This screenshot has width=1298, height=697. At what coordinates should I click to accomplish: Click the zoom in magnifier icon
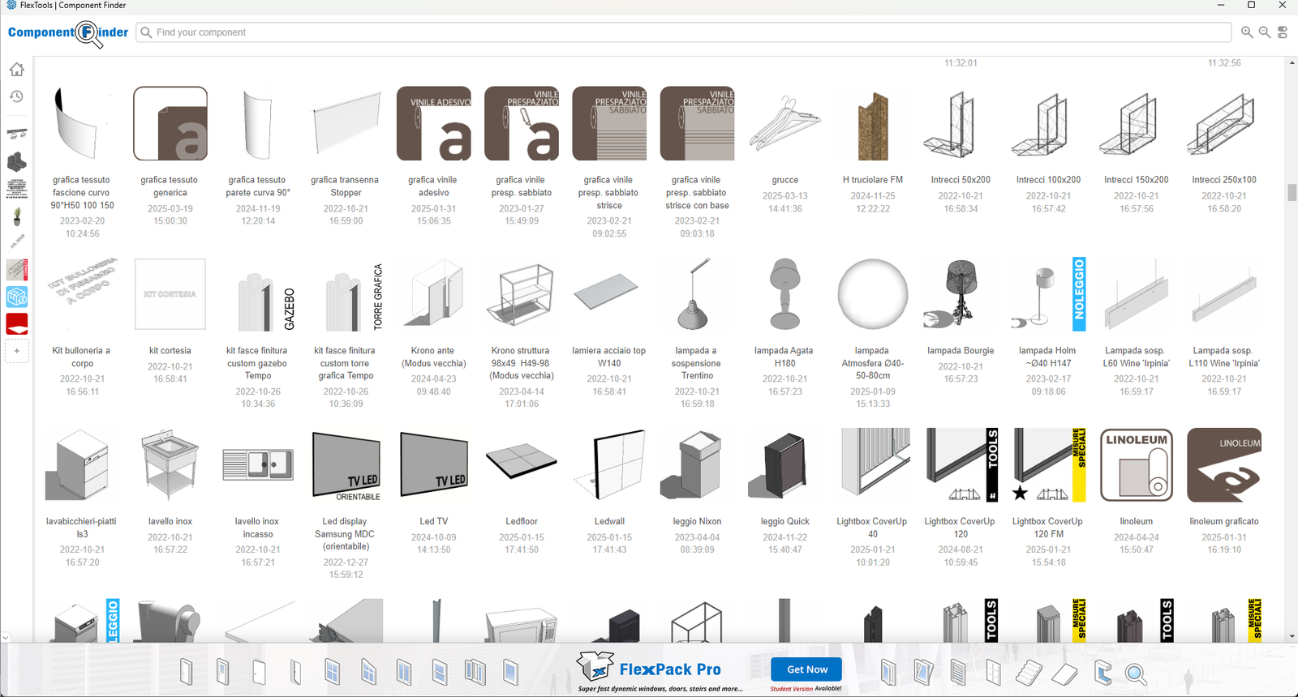click(1247, 32)
